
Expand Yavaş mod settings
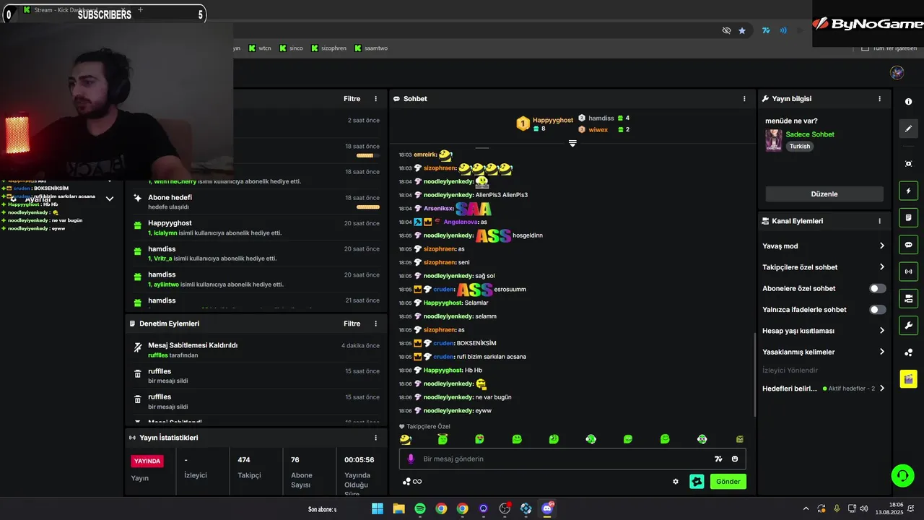click(x=881, y=246)
